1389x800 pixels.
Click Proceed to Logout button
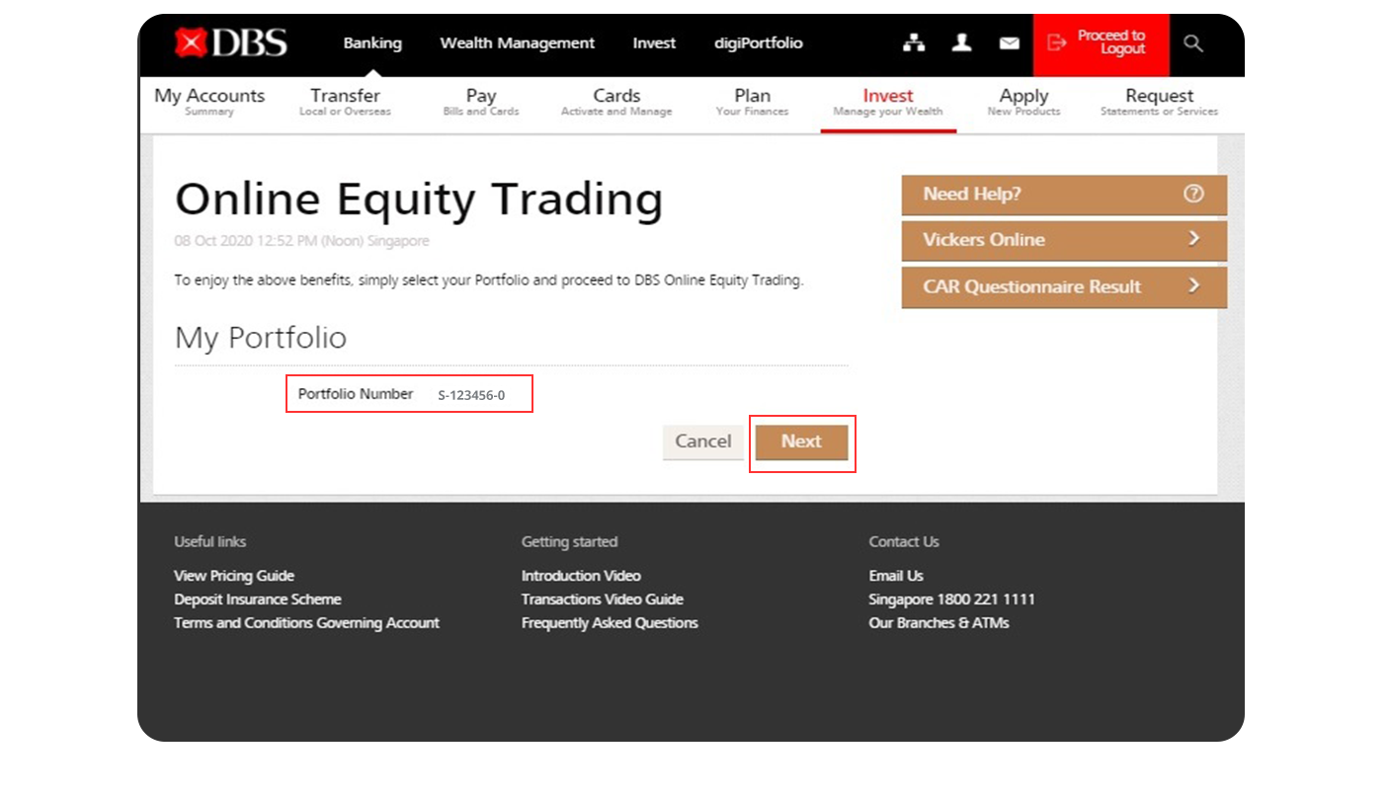pyautogui.click(x=1102, y=44)
